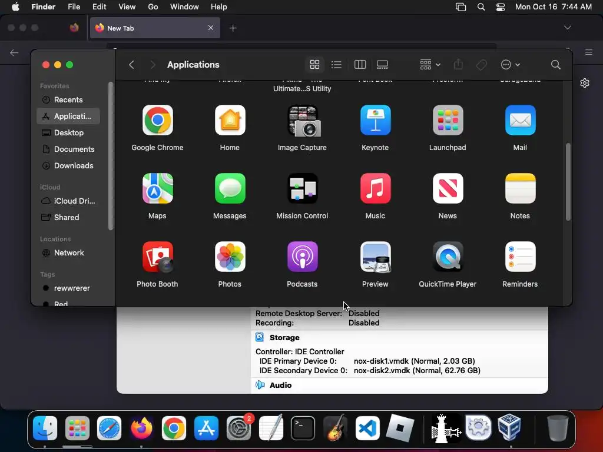Select the Mission Control app
Image resolution: width=603 pixels, height=452 pixels.
pyautogui.click(x=303, y=188)
